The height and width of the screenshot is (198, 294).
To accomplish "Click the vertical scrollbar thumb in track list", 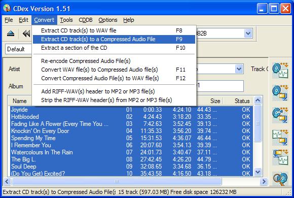I will pyautogui.click(x=258, y=123).
